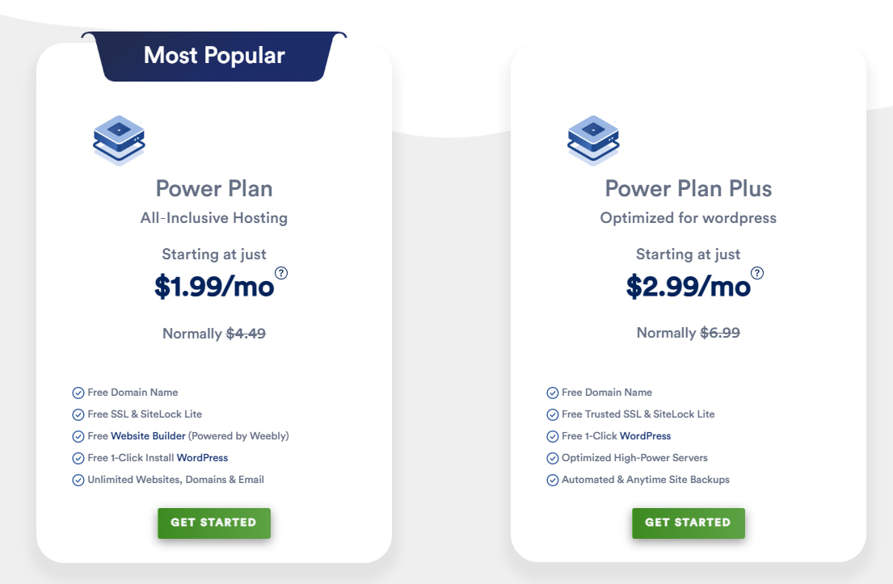Click checkmark icon beside Optimized High-Power Servers

point(553,458)
